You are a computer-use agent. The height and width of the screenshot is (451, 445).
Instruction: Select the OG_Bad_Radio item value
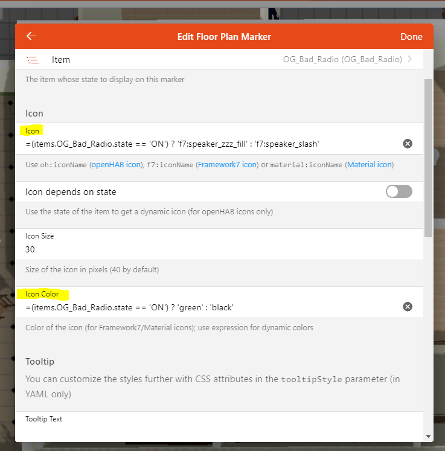point(342,59)
